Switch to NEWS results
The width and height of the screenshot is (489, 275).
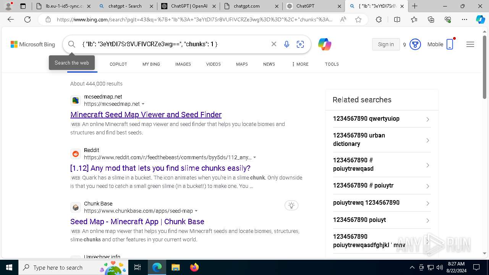269,64
